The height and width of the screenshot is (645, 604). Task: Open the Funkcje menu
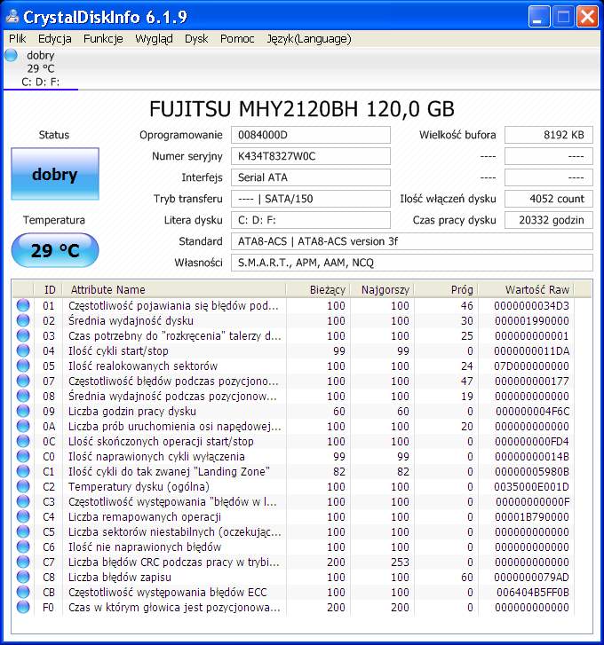pyautogui.click(x=103, y=39)
